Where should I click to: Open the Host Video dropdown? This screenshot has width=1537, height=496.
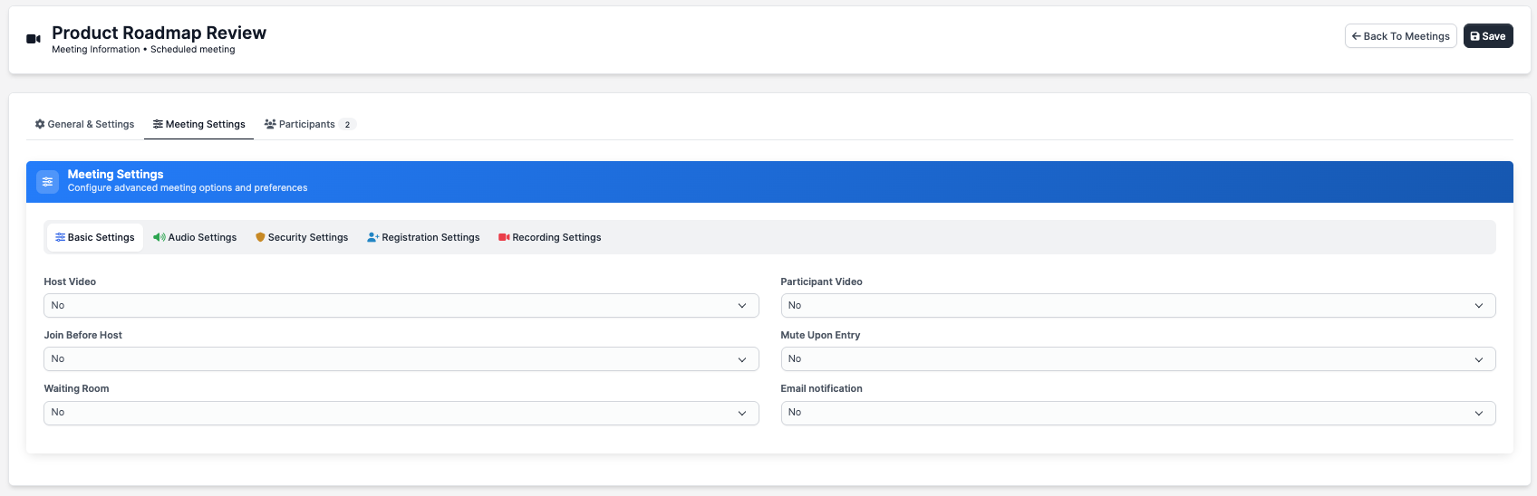pos(401,306)
